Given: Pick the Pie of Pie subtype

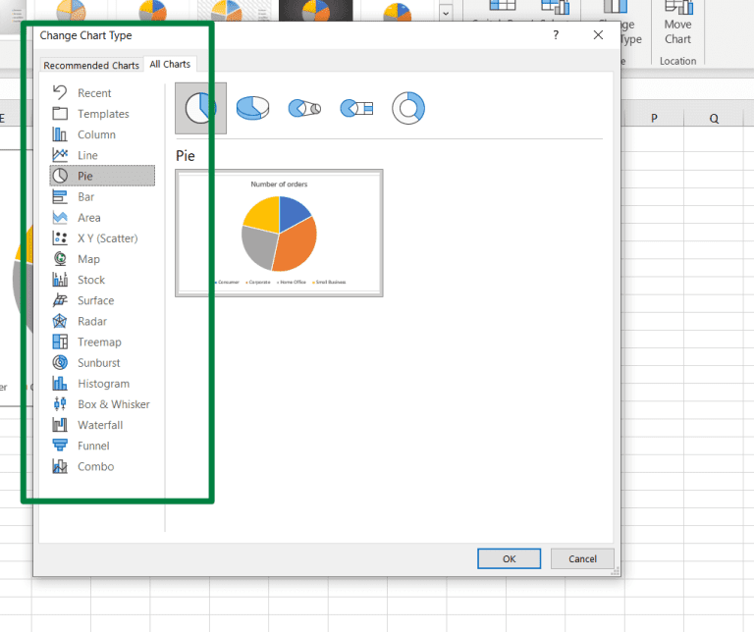Looking at the screenshot, I should point(304,108).
